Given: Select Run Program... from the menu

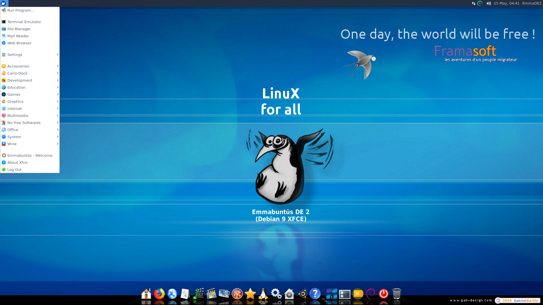Looking at the screenshot, I should click(x=30, y=10).
